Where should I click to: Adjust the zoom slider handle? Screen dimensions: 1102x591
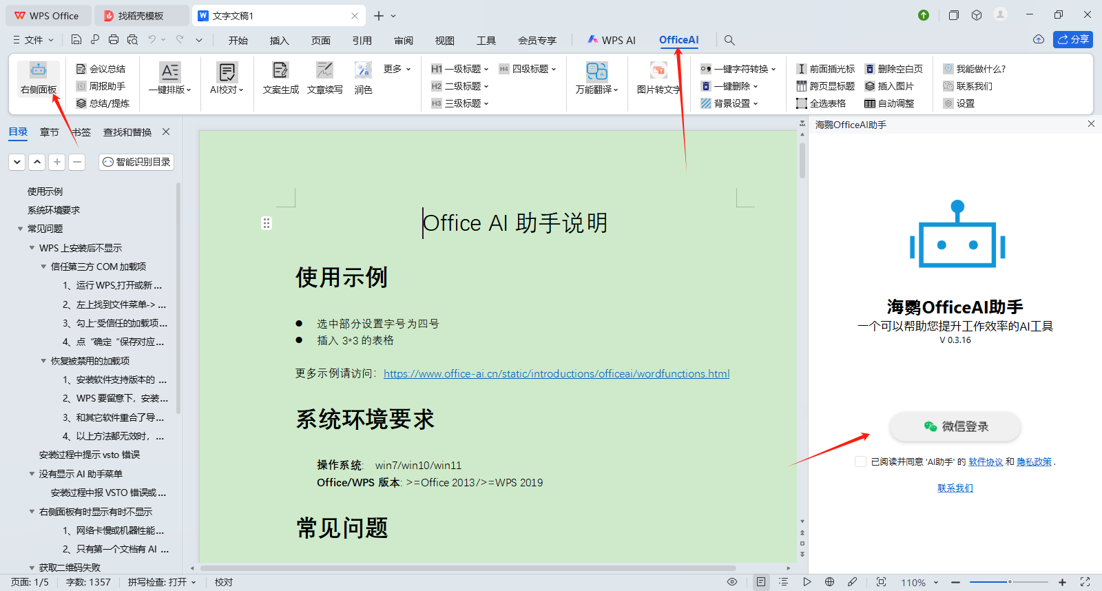tap(1010, 582)
